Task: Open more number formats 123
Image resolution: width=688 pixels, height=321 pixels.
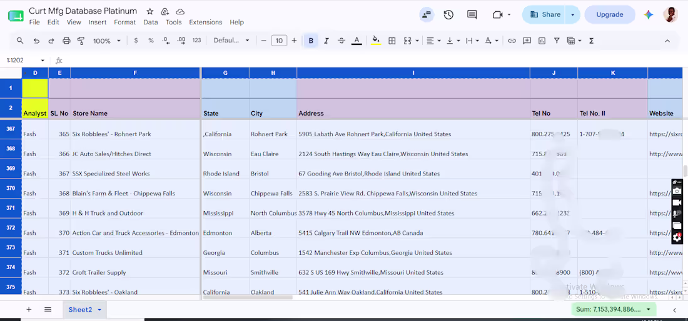Action: coord(196,41)
